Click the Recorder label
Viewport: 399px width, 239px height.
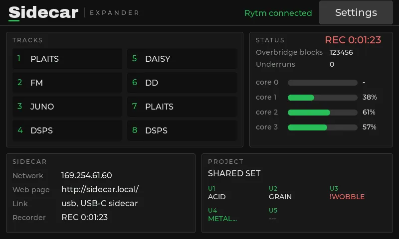tap(29, 218)
